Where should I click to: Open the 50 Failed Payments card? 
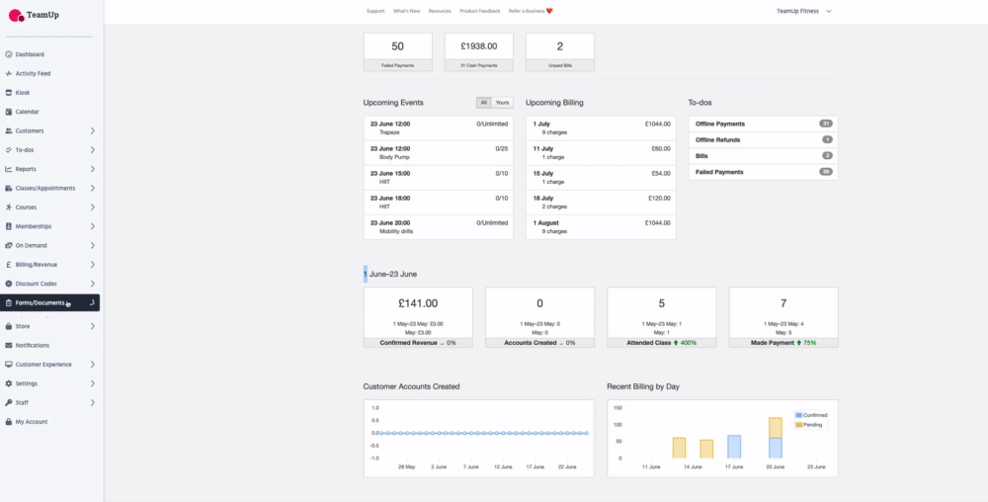click(397, 51)
